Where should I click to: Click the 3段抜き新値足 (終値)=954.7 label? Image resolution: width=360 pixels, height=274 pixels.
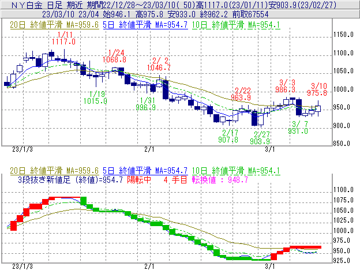70,179
